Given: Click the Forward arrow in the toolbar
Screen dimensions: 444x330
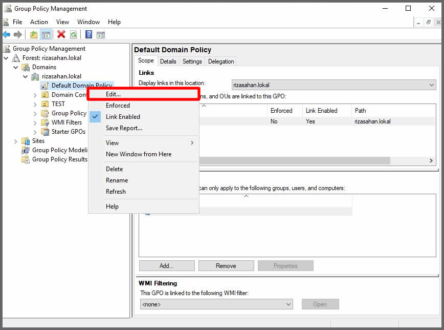Looking at the screenshot, I should click(x=17, y=35).
